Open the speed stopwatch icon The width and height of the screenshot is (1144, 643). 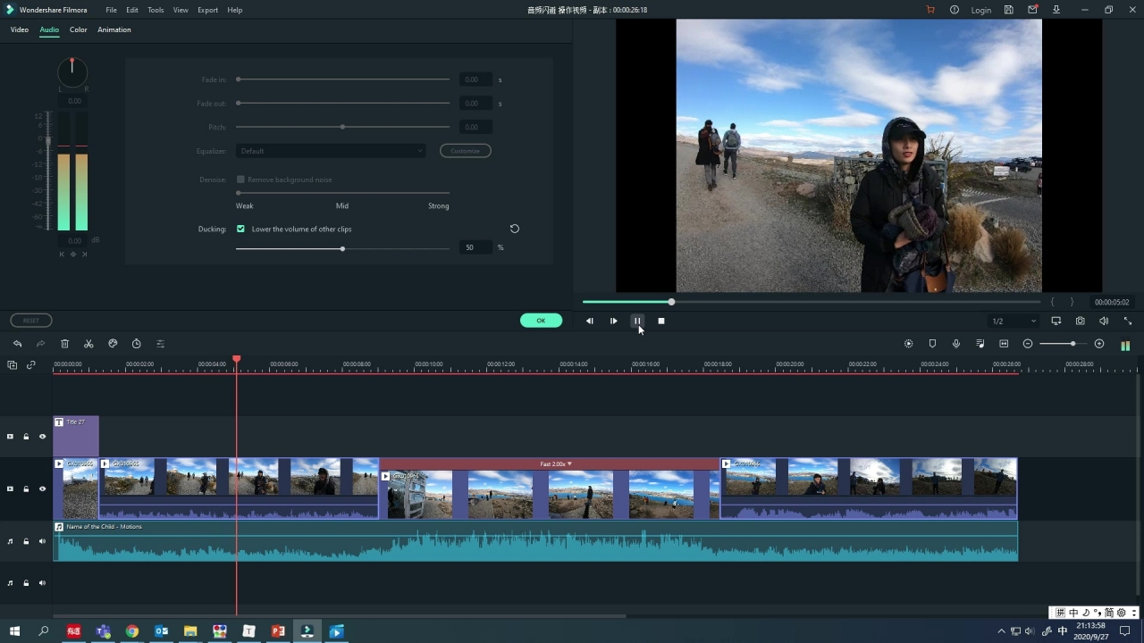pos(136,344)
